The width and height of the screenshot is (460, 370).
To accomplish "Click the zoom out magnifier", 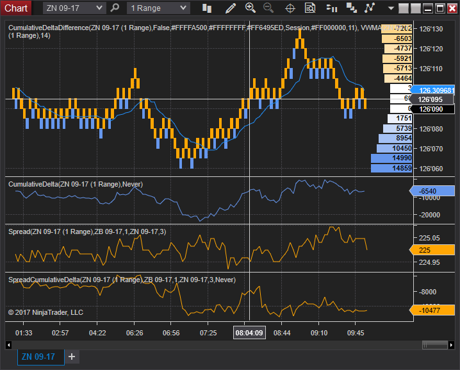I will (x=268, y=8).
